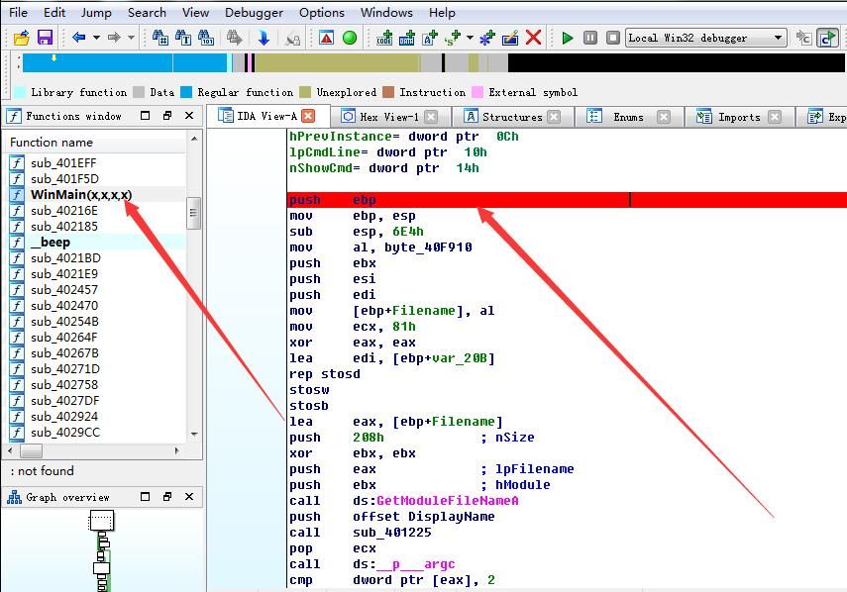
Task: Click the binoculars text search icon
Action: point(183,38)
